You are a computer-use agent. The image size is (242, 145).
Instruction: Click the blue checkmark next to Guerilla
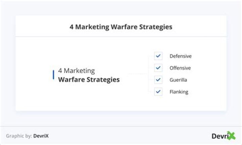pyautogui.click(x=158, y=80)
